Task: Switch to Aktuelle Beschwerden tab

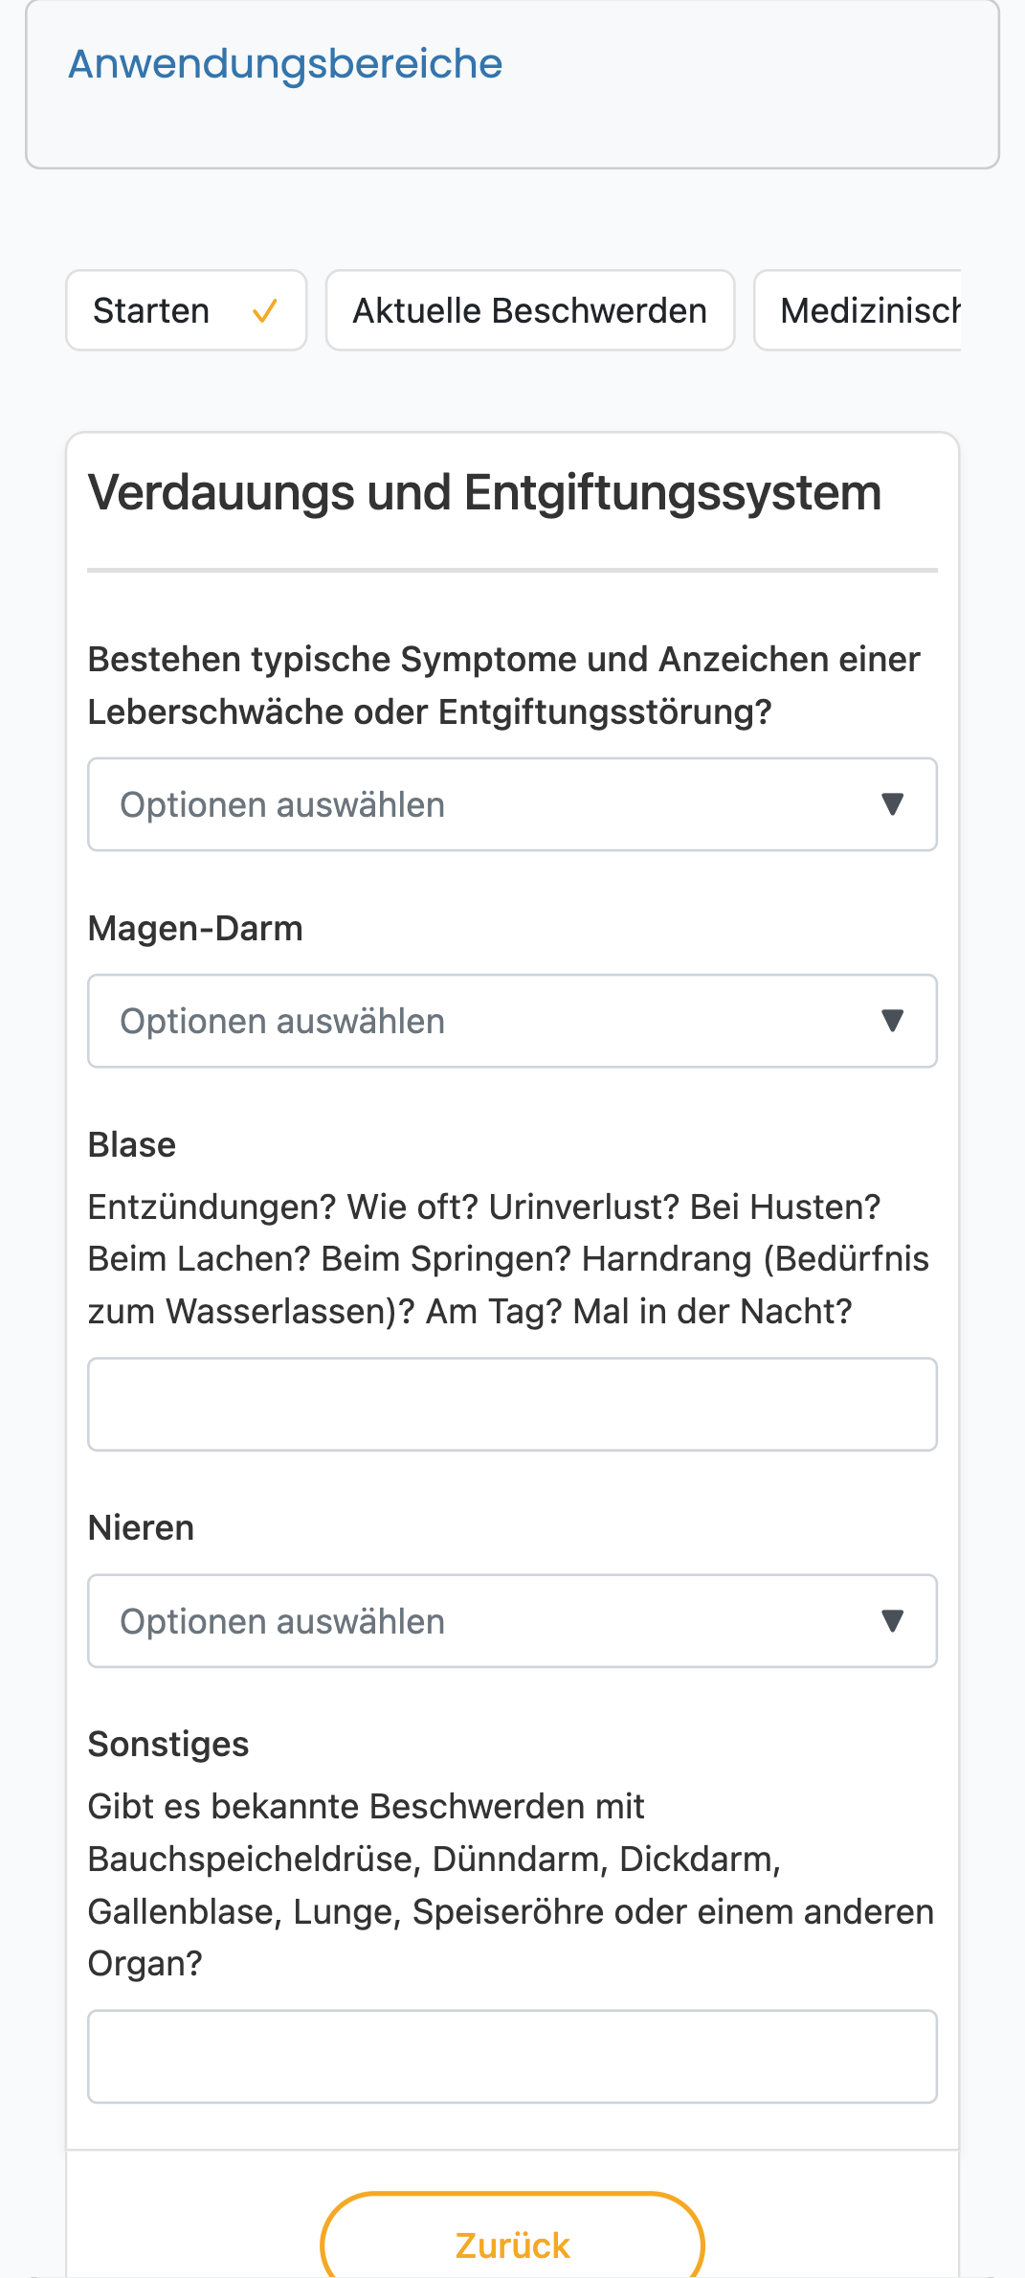Action: [530, 310]
